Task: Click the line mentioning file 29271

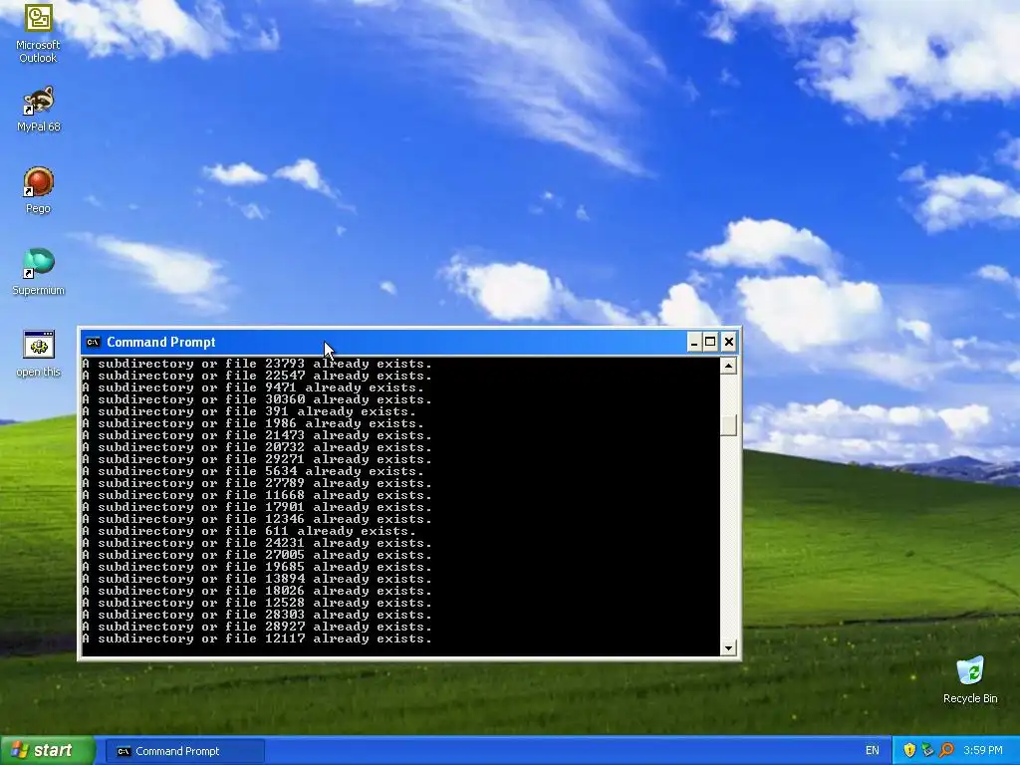Action: click(257, 459)
